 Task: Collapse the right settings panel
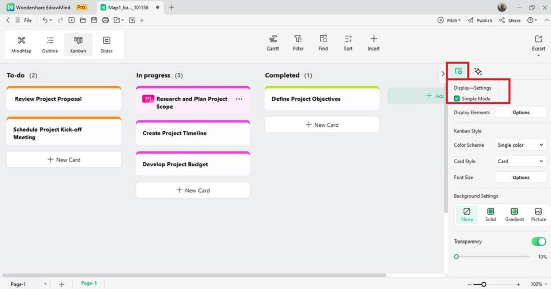tap(442, 73)
